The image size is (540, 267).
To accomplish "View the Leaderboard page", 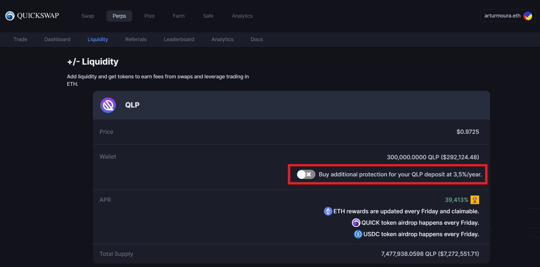I will pyautogui.click(x=179, y=39).
